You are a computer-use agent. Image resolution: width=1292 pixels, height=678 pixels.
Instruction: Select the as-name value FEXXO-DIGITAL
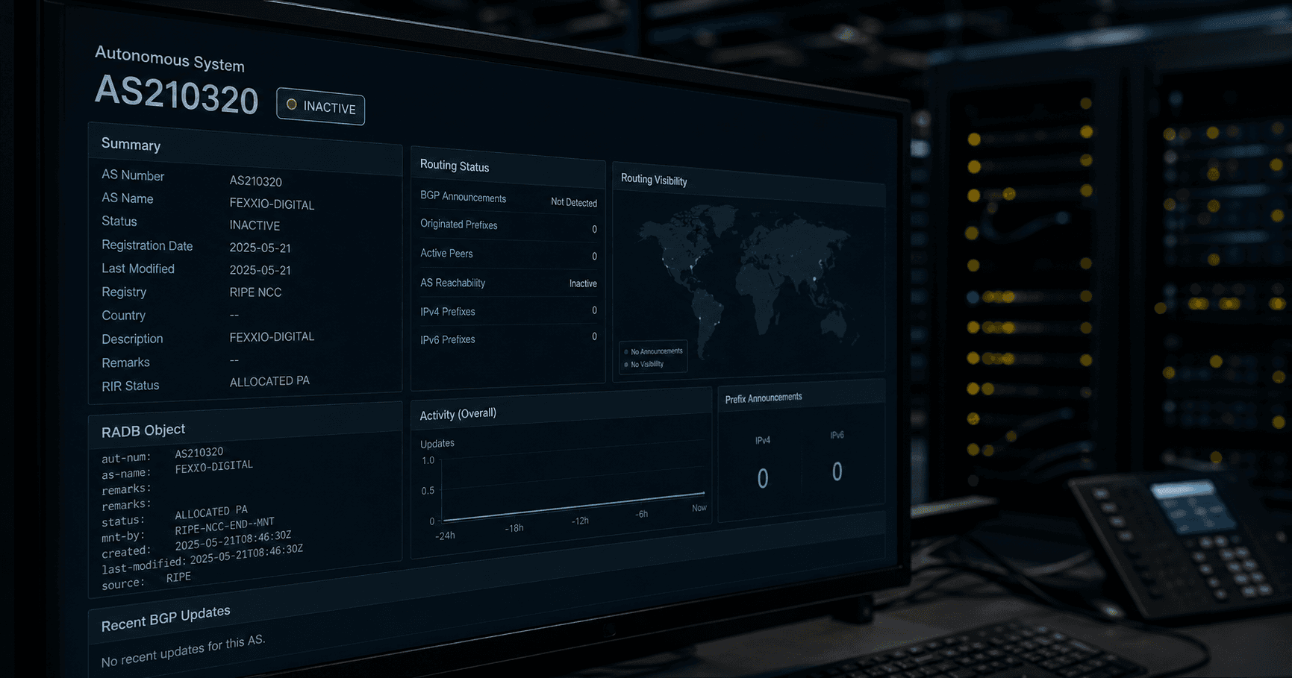point(214,467)
